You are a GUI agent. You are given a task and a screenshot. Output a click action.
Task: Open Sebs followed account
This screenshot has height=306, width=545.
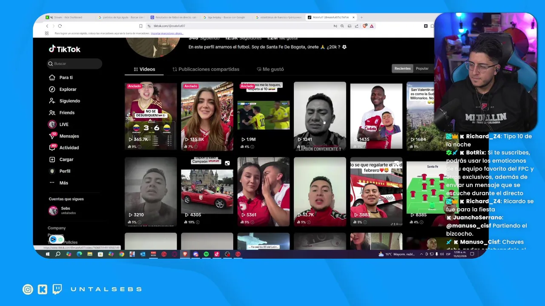tap(62, 210)
